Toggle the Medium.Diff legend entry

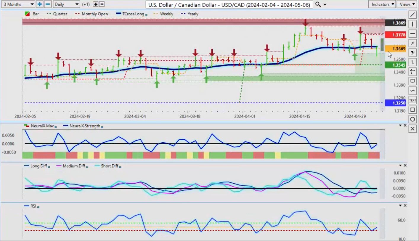70,166
